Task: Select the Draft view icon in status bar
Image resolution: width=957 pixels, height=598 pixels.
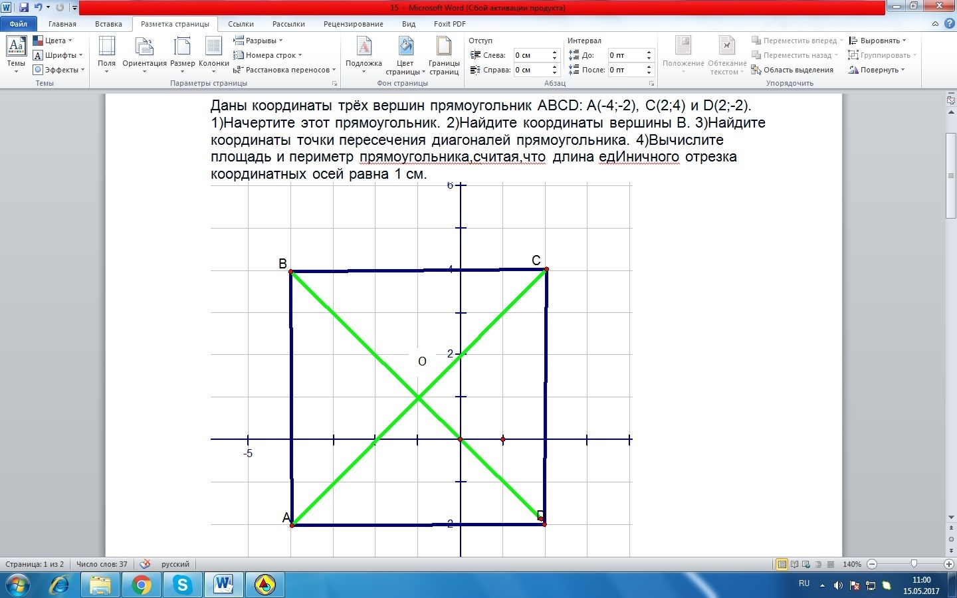Action: click(831, 564)
